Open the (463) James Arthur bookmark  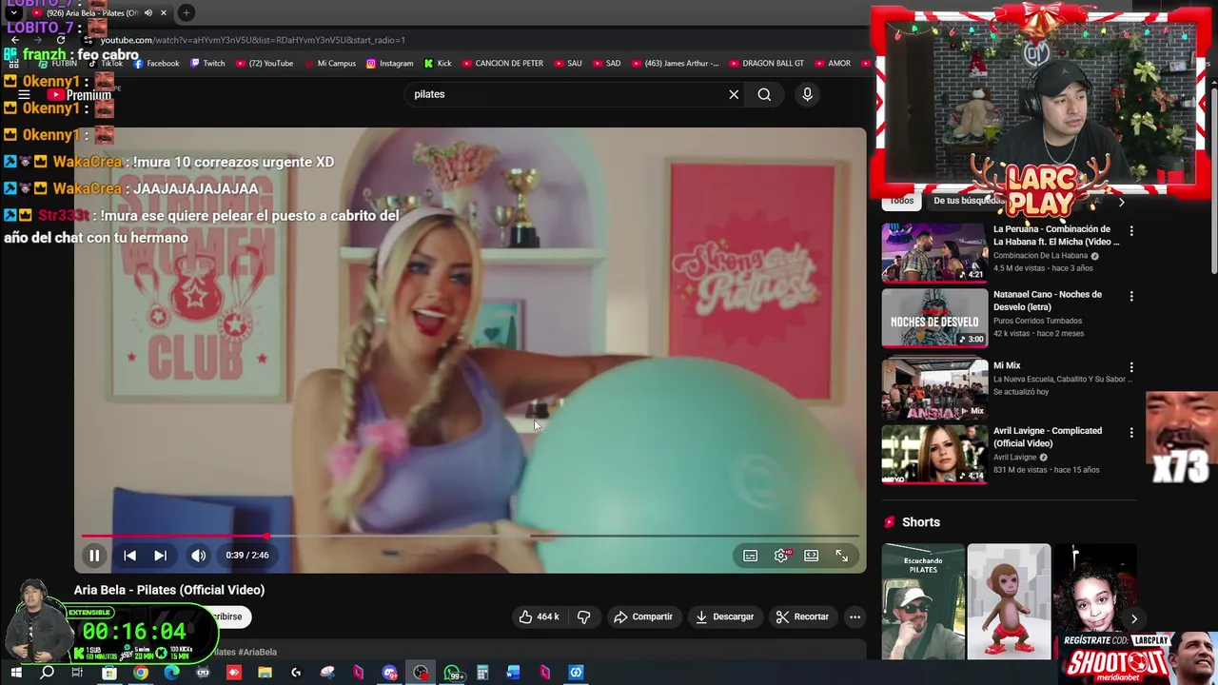pyautogui.click(x=675, y=64)
